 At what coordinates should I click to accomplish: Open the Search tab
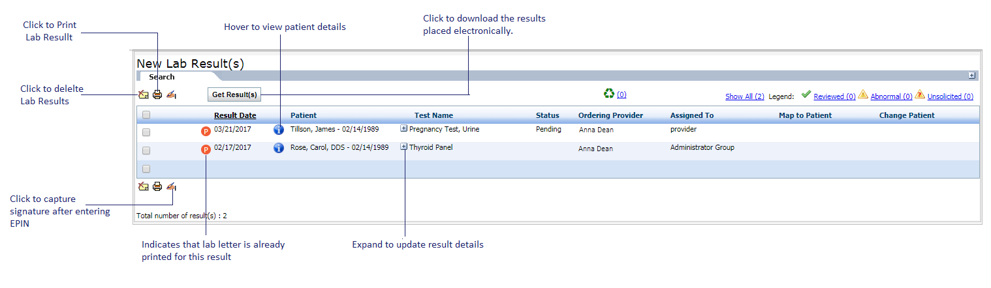click(162, 77)
